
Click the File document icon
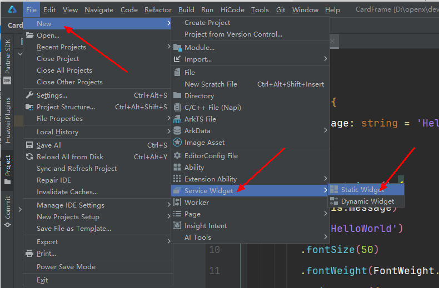point(177,73)
